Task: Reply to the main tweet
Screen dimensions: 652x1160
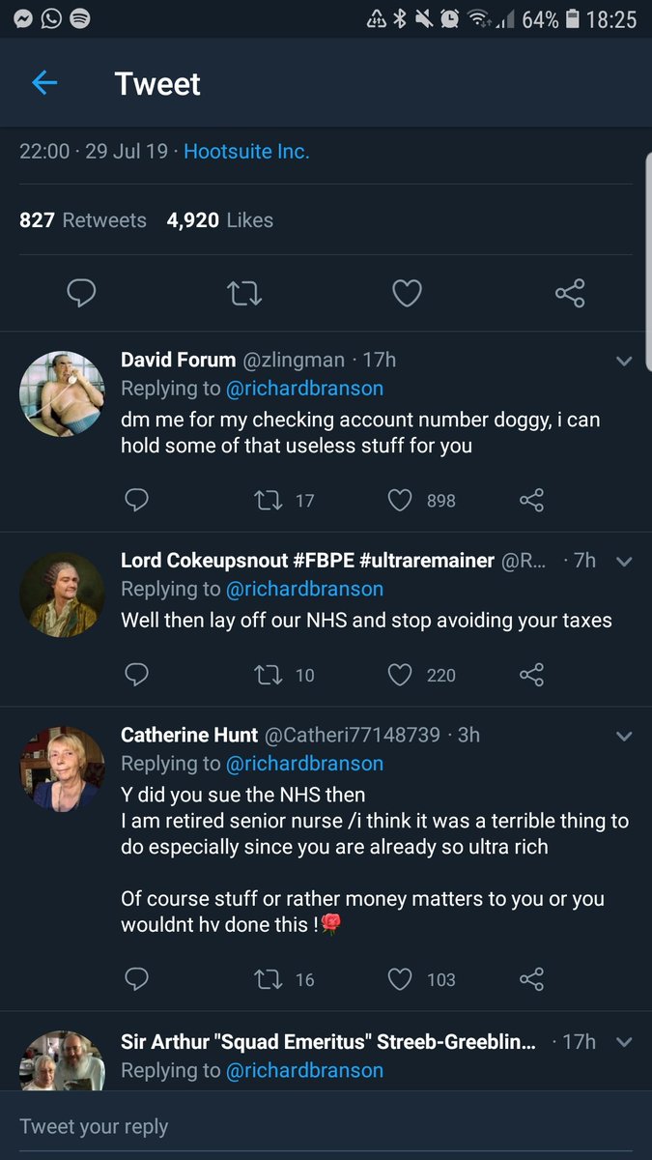Action: coord(81,293)
